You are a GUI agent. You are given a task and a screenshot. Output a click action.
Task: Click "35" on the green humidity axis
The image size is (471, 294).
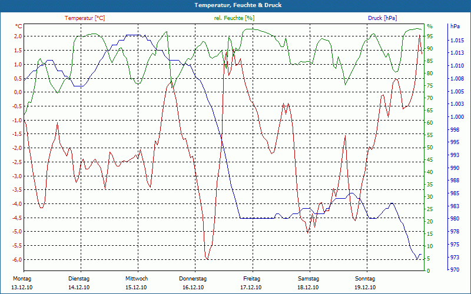tap(430, 185)
